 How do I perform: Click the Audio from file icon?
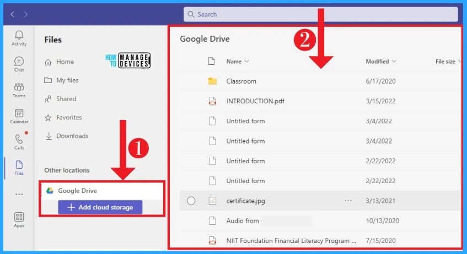pyautogui.click(x=212, y=220)
